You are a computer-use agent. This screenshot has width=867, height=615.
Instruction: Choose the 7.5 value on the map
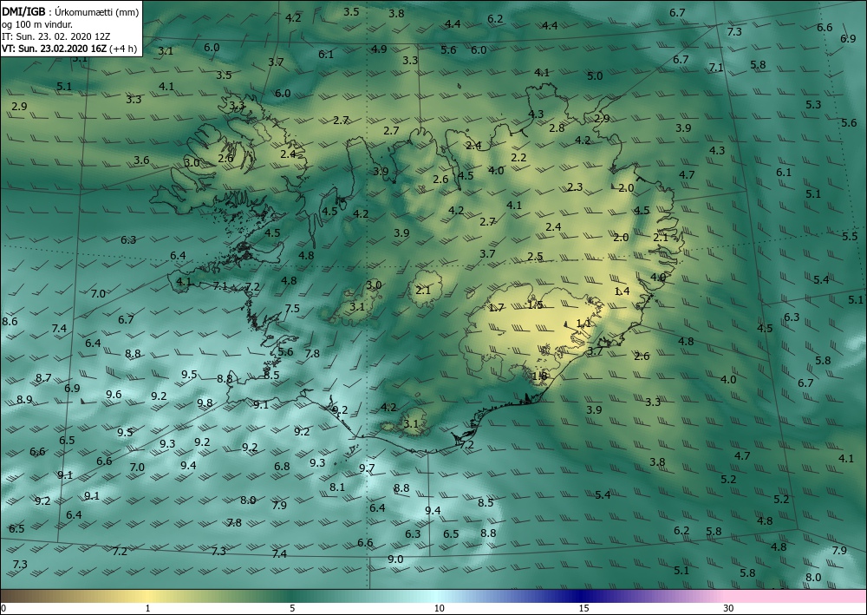[292, 308]
